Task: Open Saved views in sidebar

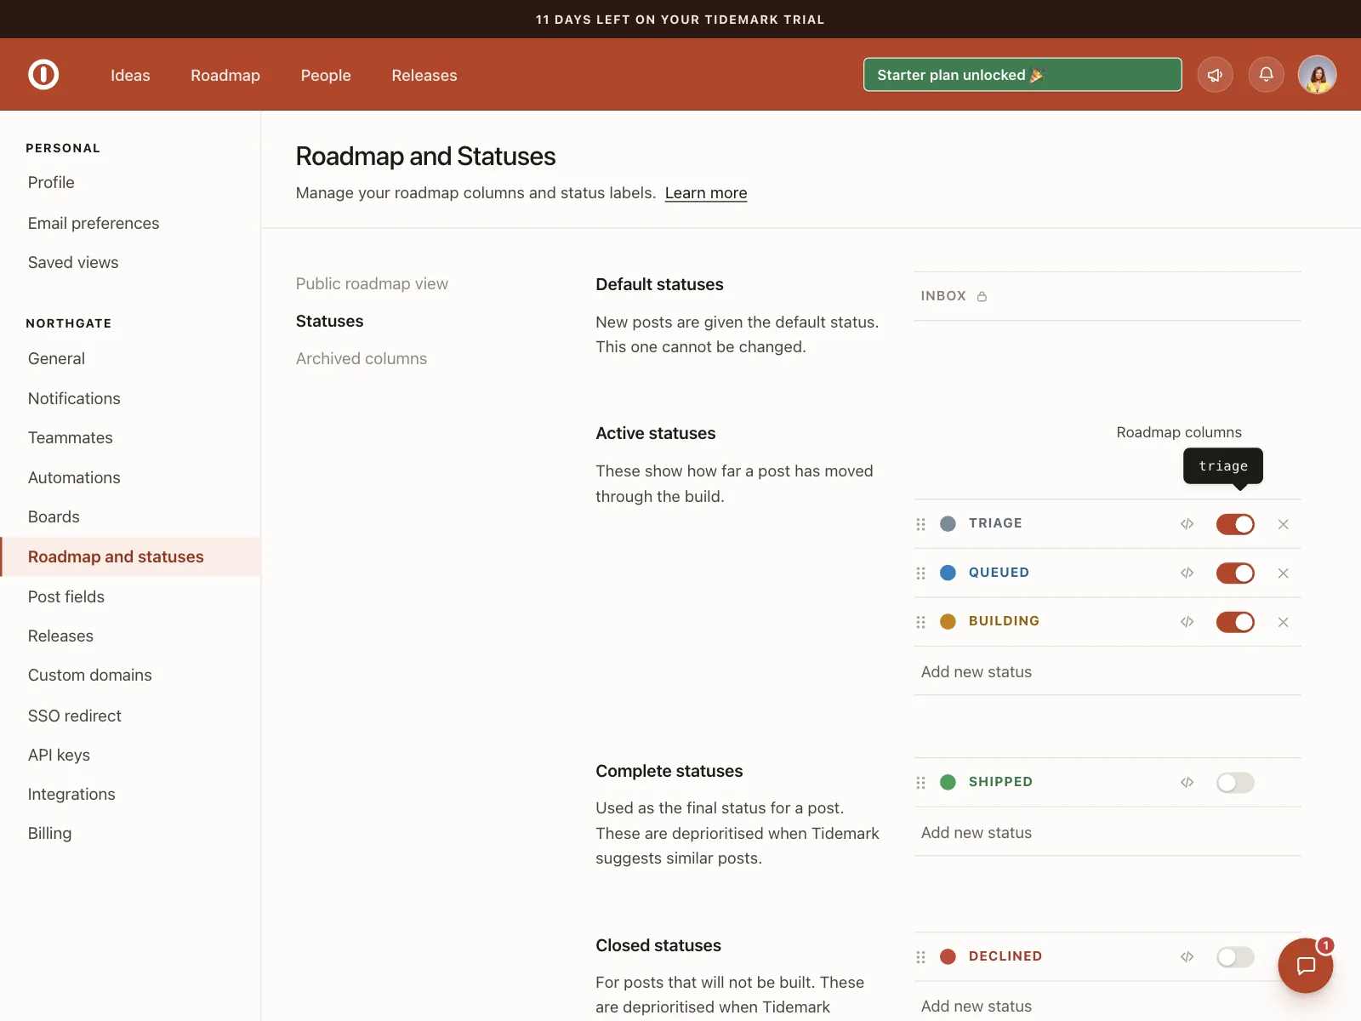Action: pyautogui.click(x=73, y=263)
